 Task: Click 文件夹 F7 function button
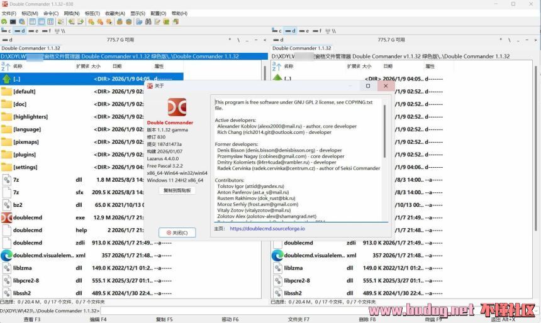click(298, 320)
